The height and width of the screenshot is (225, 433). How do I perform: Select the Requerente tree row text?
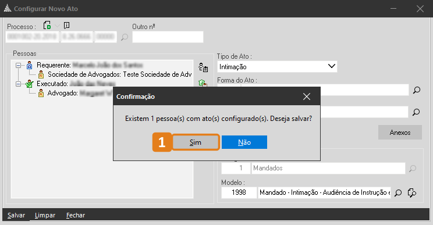point(90,65)
